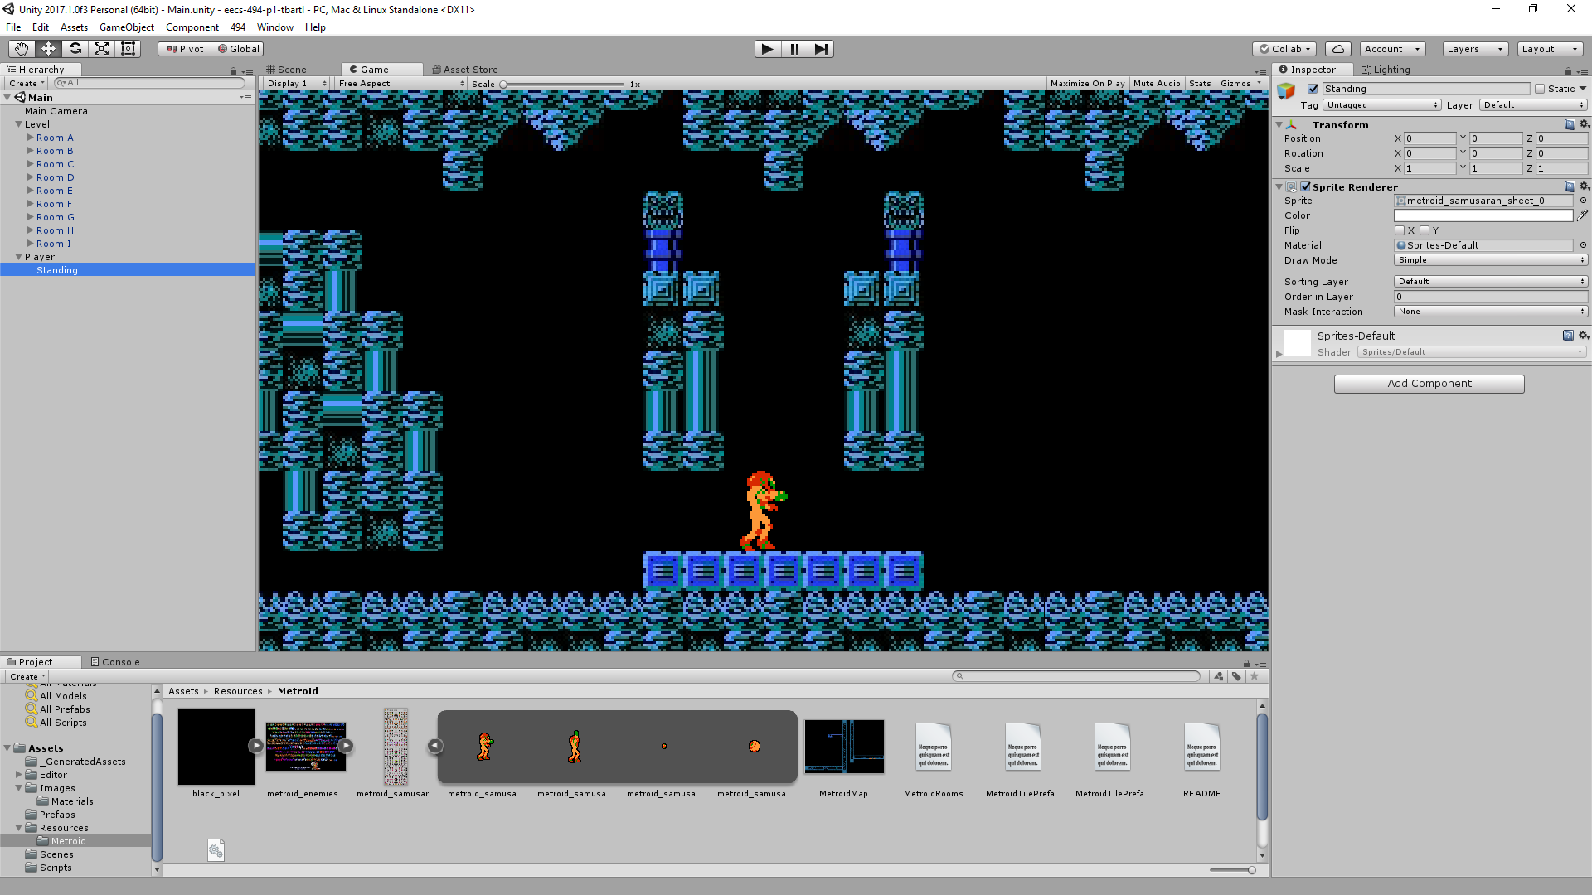Start Play mode
Screen dimensions: 1592x895
click(x=768, y=49)
